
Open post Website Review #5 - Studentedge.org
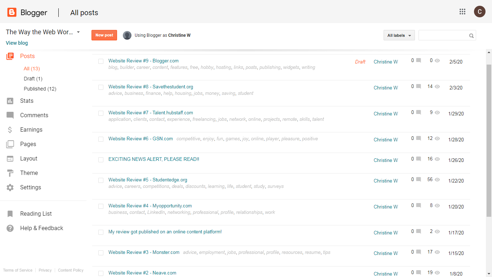[148, 180]
